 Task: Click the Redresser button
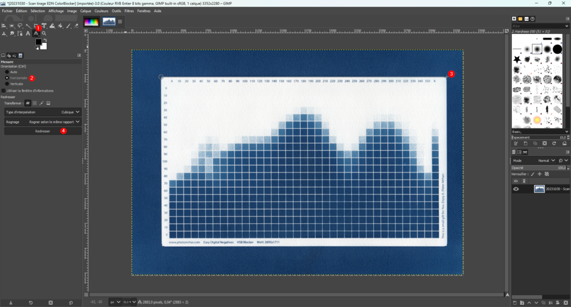(x=42, y=131)
